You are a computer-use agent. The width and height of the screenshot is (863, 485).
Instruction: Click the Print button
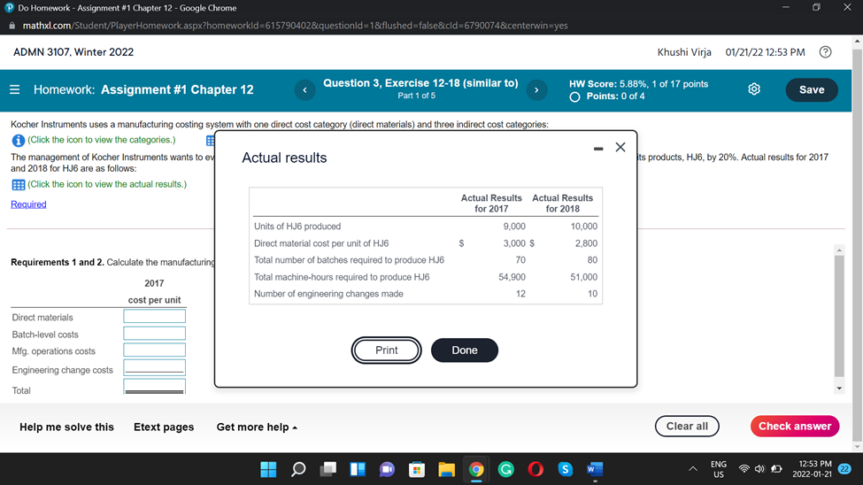tap(387, 350)
